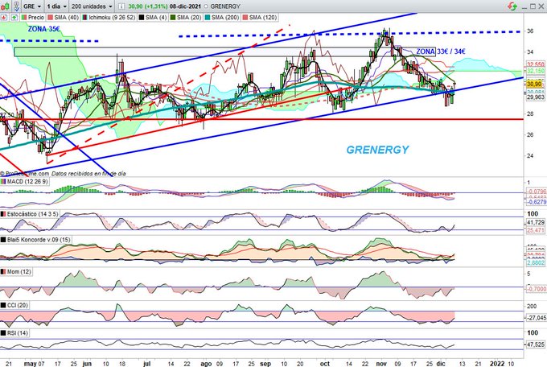
Task: Click the ZONA 33€ / 34€ annotation
Action: click(440, 52)
